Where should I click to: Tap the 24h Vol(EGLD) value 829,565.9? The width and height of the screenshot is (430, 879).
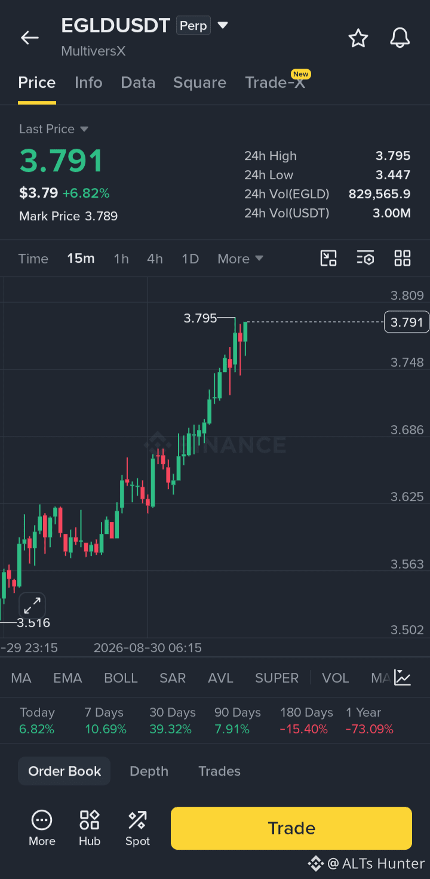[x=380, y=194]
